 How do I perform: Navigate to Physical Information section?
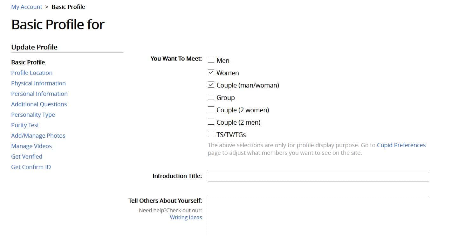coord(38,83)
